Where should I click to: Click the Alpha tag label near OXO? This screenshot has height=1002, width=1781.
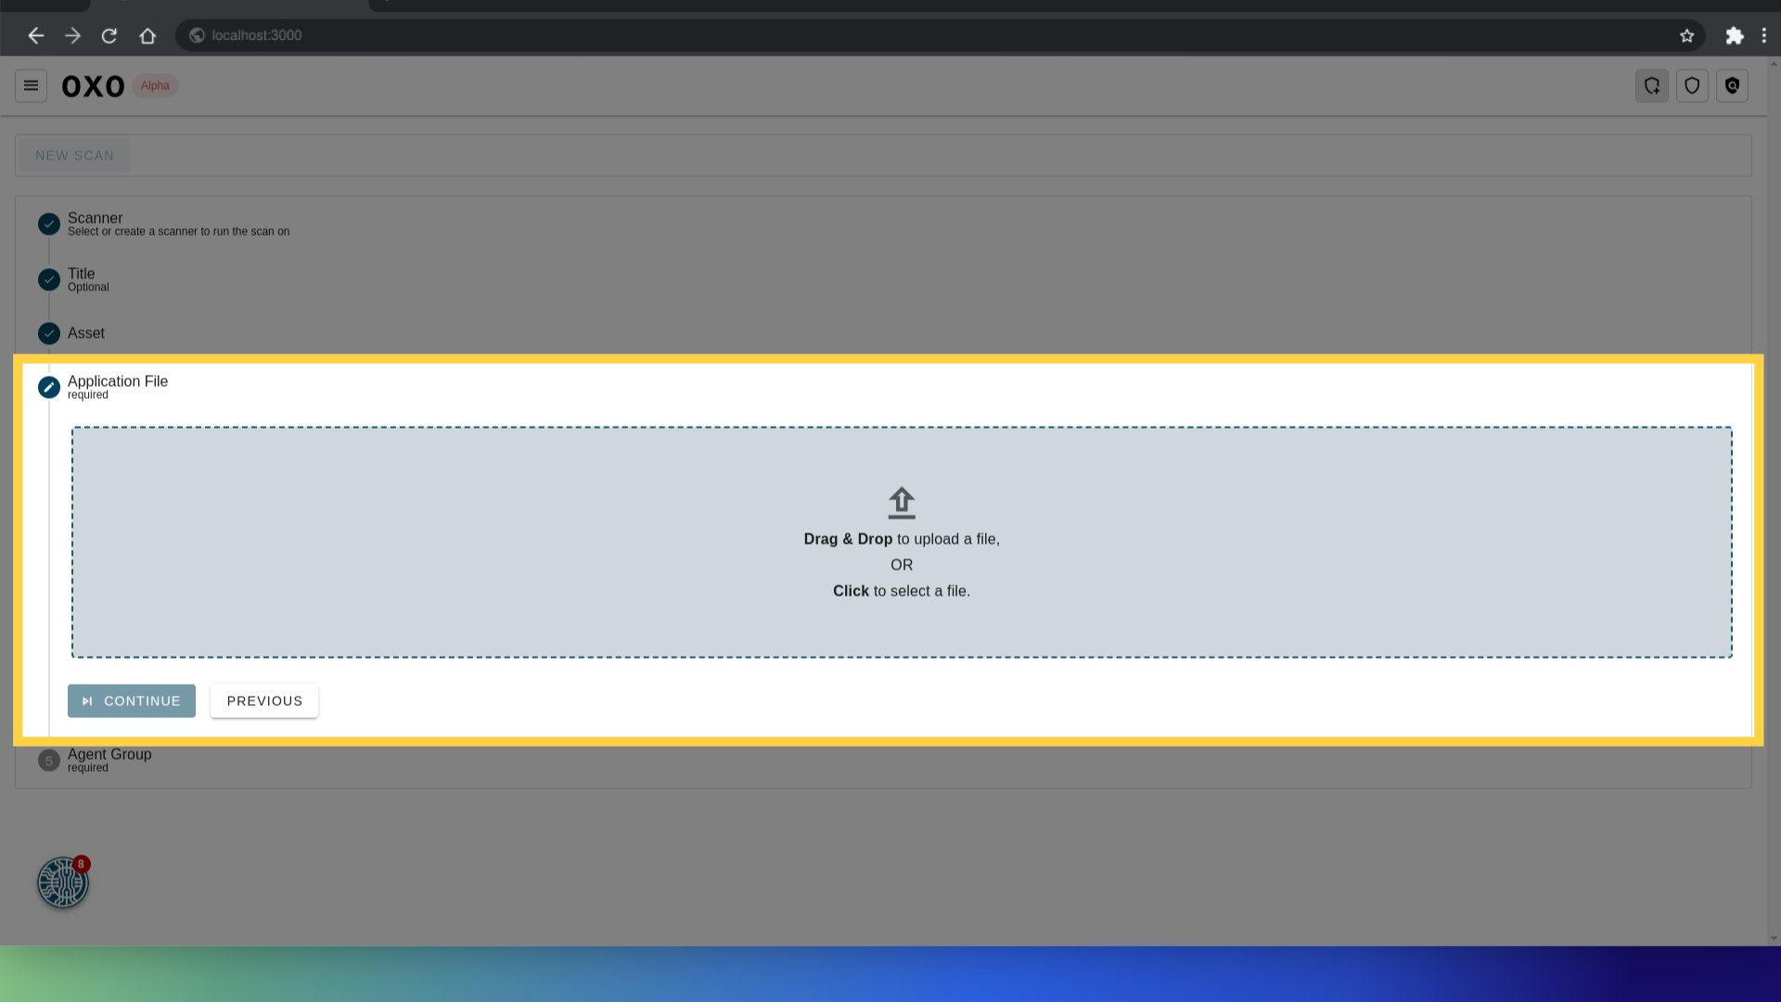(155, 85)
